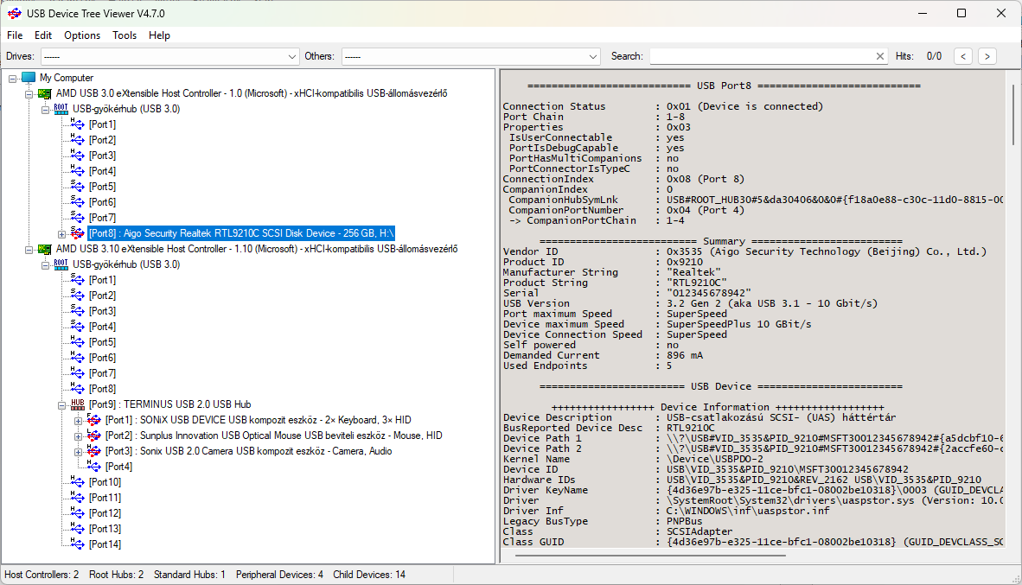Viewport: 1022px width, 585px height.
Task: Select Port12 in the second root hub
Action: (105, 513)
